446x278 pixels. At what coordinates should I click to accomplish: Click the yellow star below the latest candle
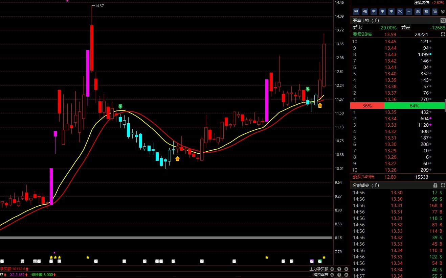coord(324,257)
